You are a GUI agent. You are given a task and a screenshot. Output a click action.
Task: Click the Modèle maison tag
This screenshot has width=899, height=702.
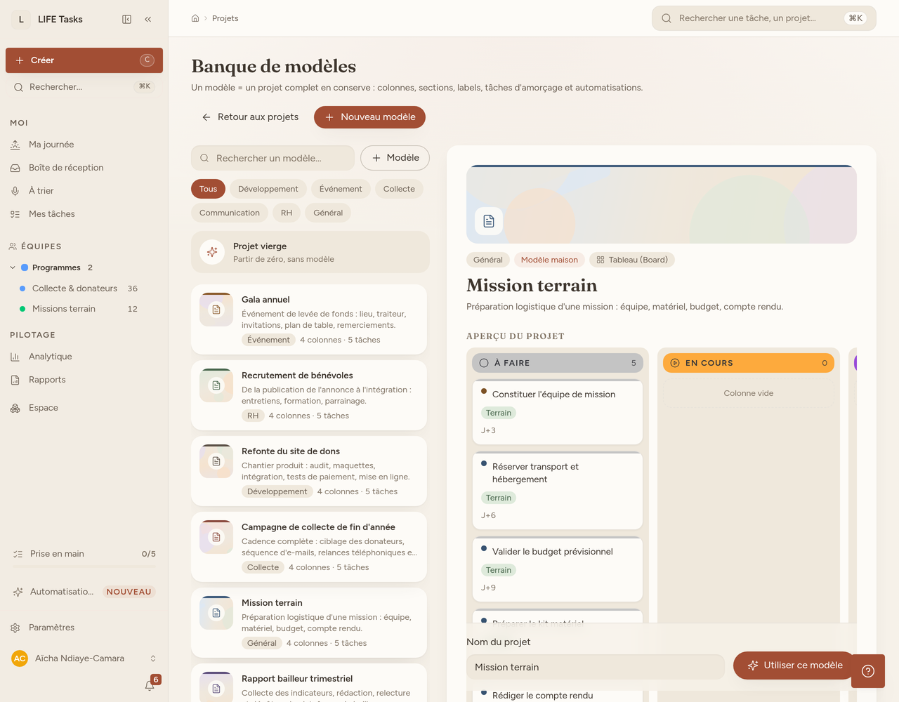click(549, 260)
